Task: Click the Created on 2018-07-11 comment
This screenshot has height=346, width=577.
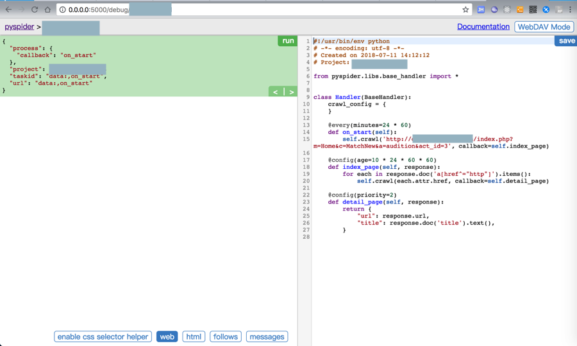Action: (371, 55)
